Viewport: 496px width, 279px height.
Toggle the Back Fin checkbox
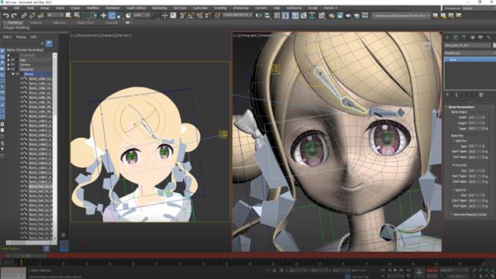point(453,190)
